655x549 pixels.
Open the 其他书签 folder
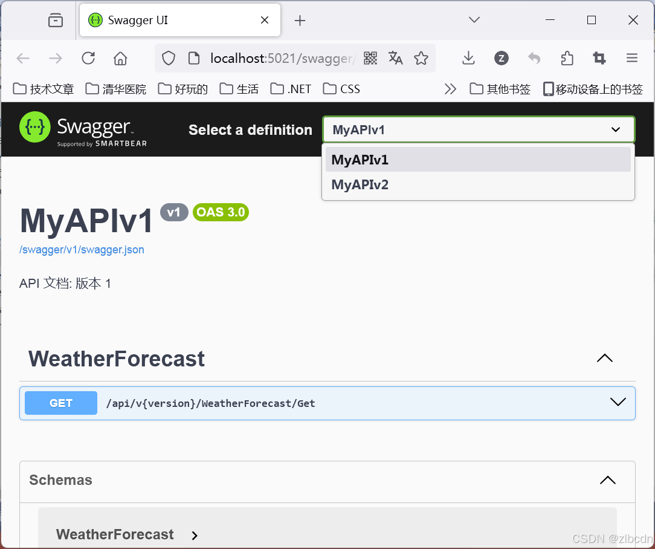point(500,89)
